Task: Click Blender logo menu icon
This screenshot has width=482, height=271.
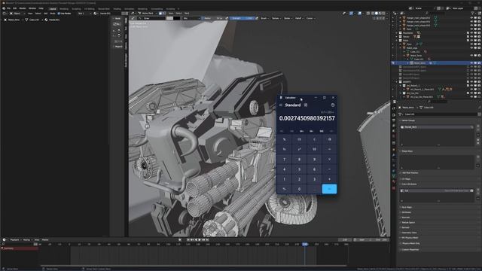Action: pos(4,8)
